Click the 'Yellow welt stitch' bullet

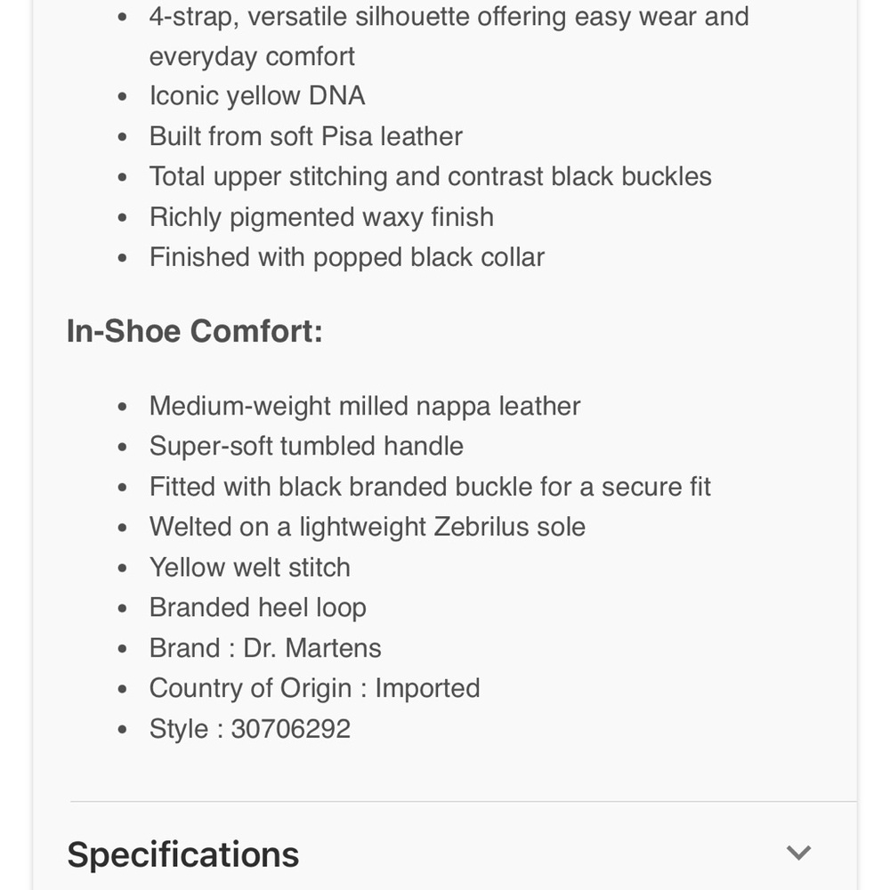click(x=250, y=568)
